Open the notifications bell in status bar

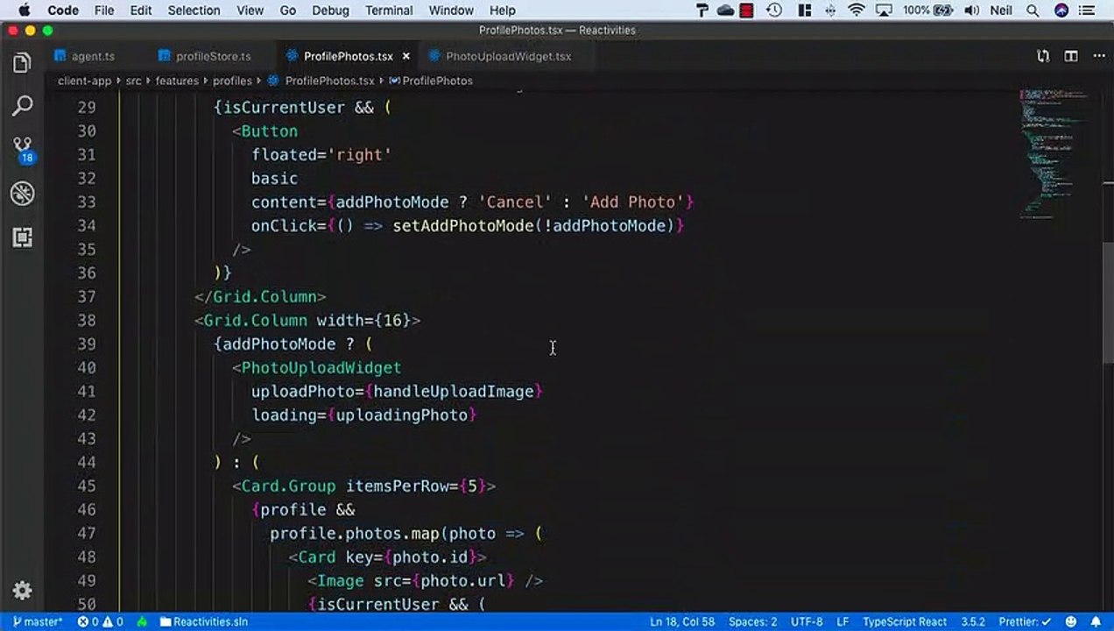click(x=1097, y=621)
